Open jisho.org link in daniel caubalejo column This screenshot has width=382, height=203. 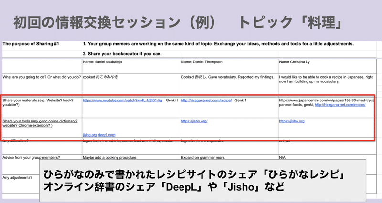click(90, 135)
